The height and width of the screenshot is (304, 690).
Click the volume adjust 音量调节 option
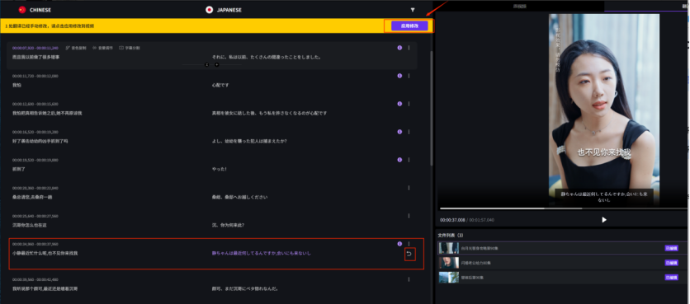[103, 48]
